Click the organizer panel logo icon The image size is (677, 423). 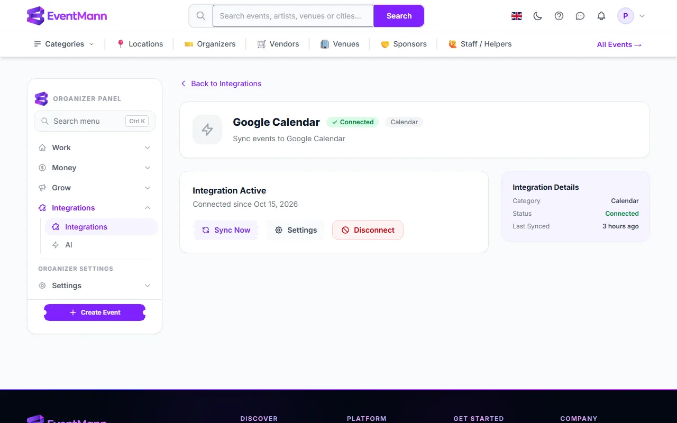tap(41, 99)
